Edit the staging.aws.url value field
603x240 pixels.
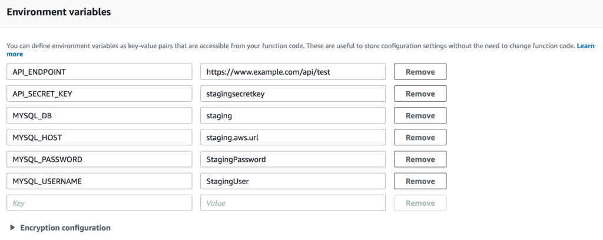point(293,137)
